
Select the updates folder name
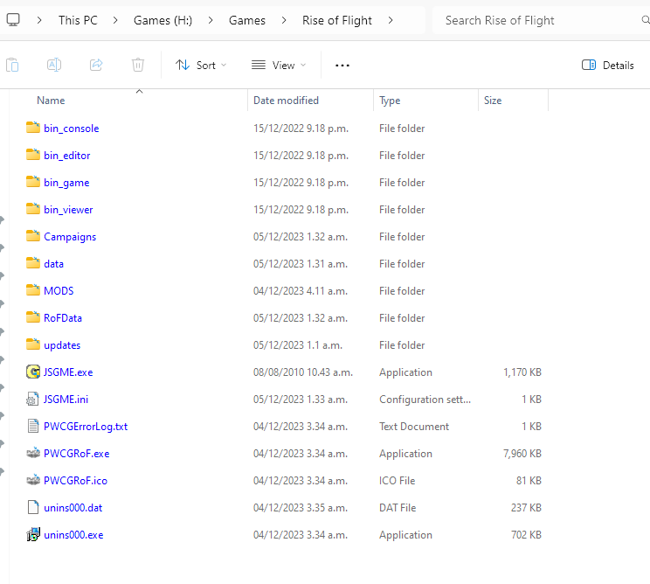click(x=62, y=345)
